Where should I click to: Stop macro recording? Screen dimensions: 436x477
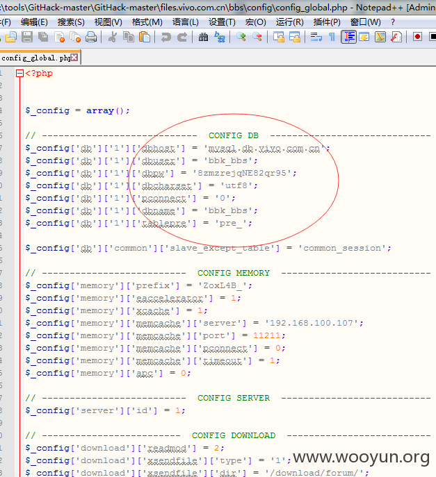(x=433, y=37)
